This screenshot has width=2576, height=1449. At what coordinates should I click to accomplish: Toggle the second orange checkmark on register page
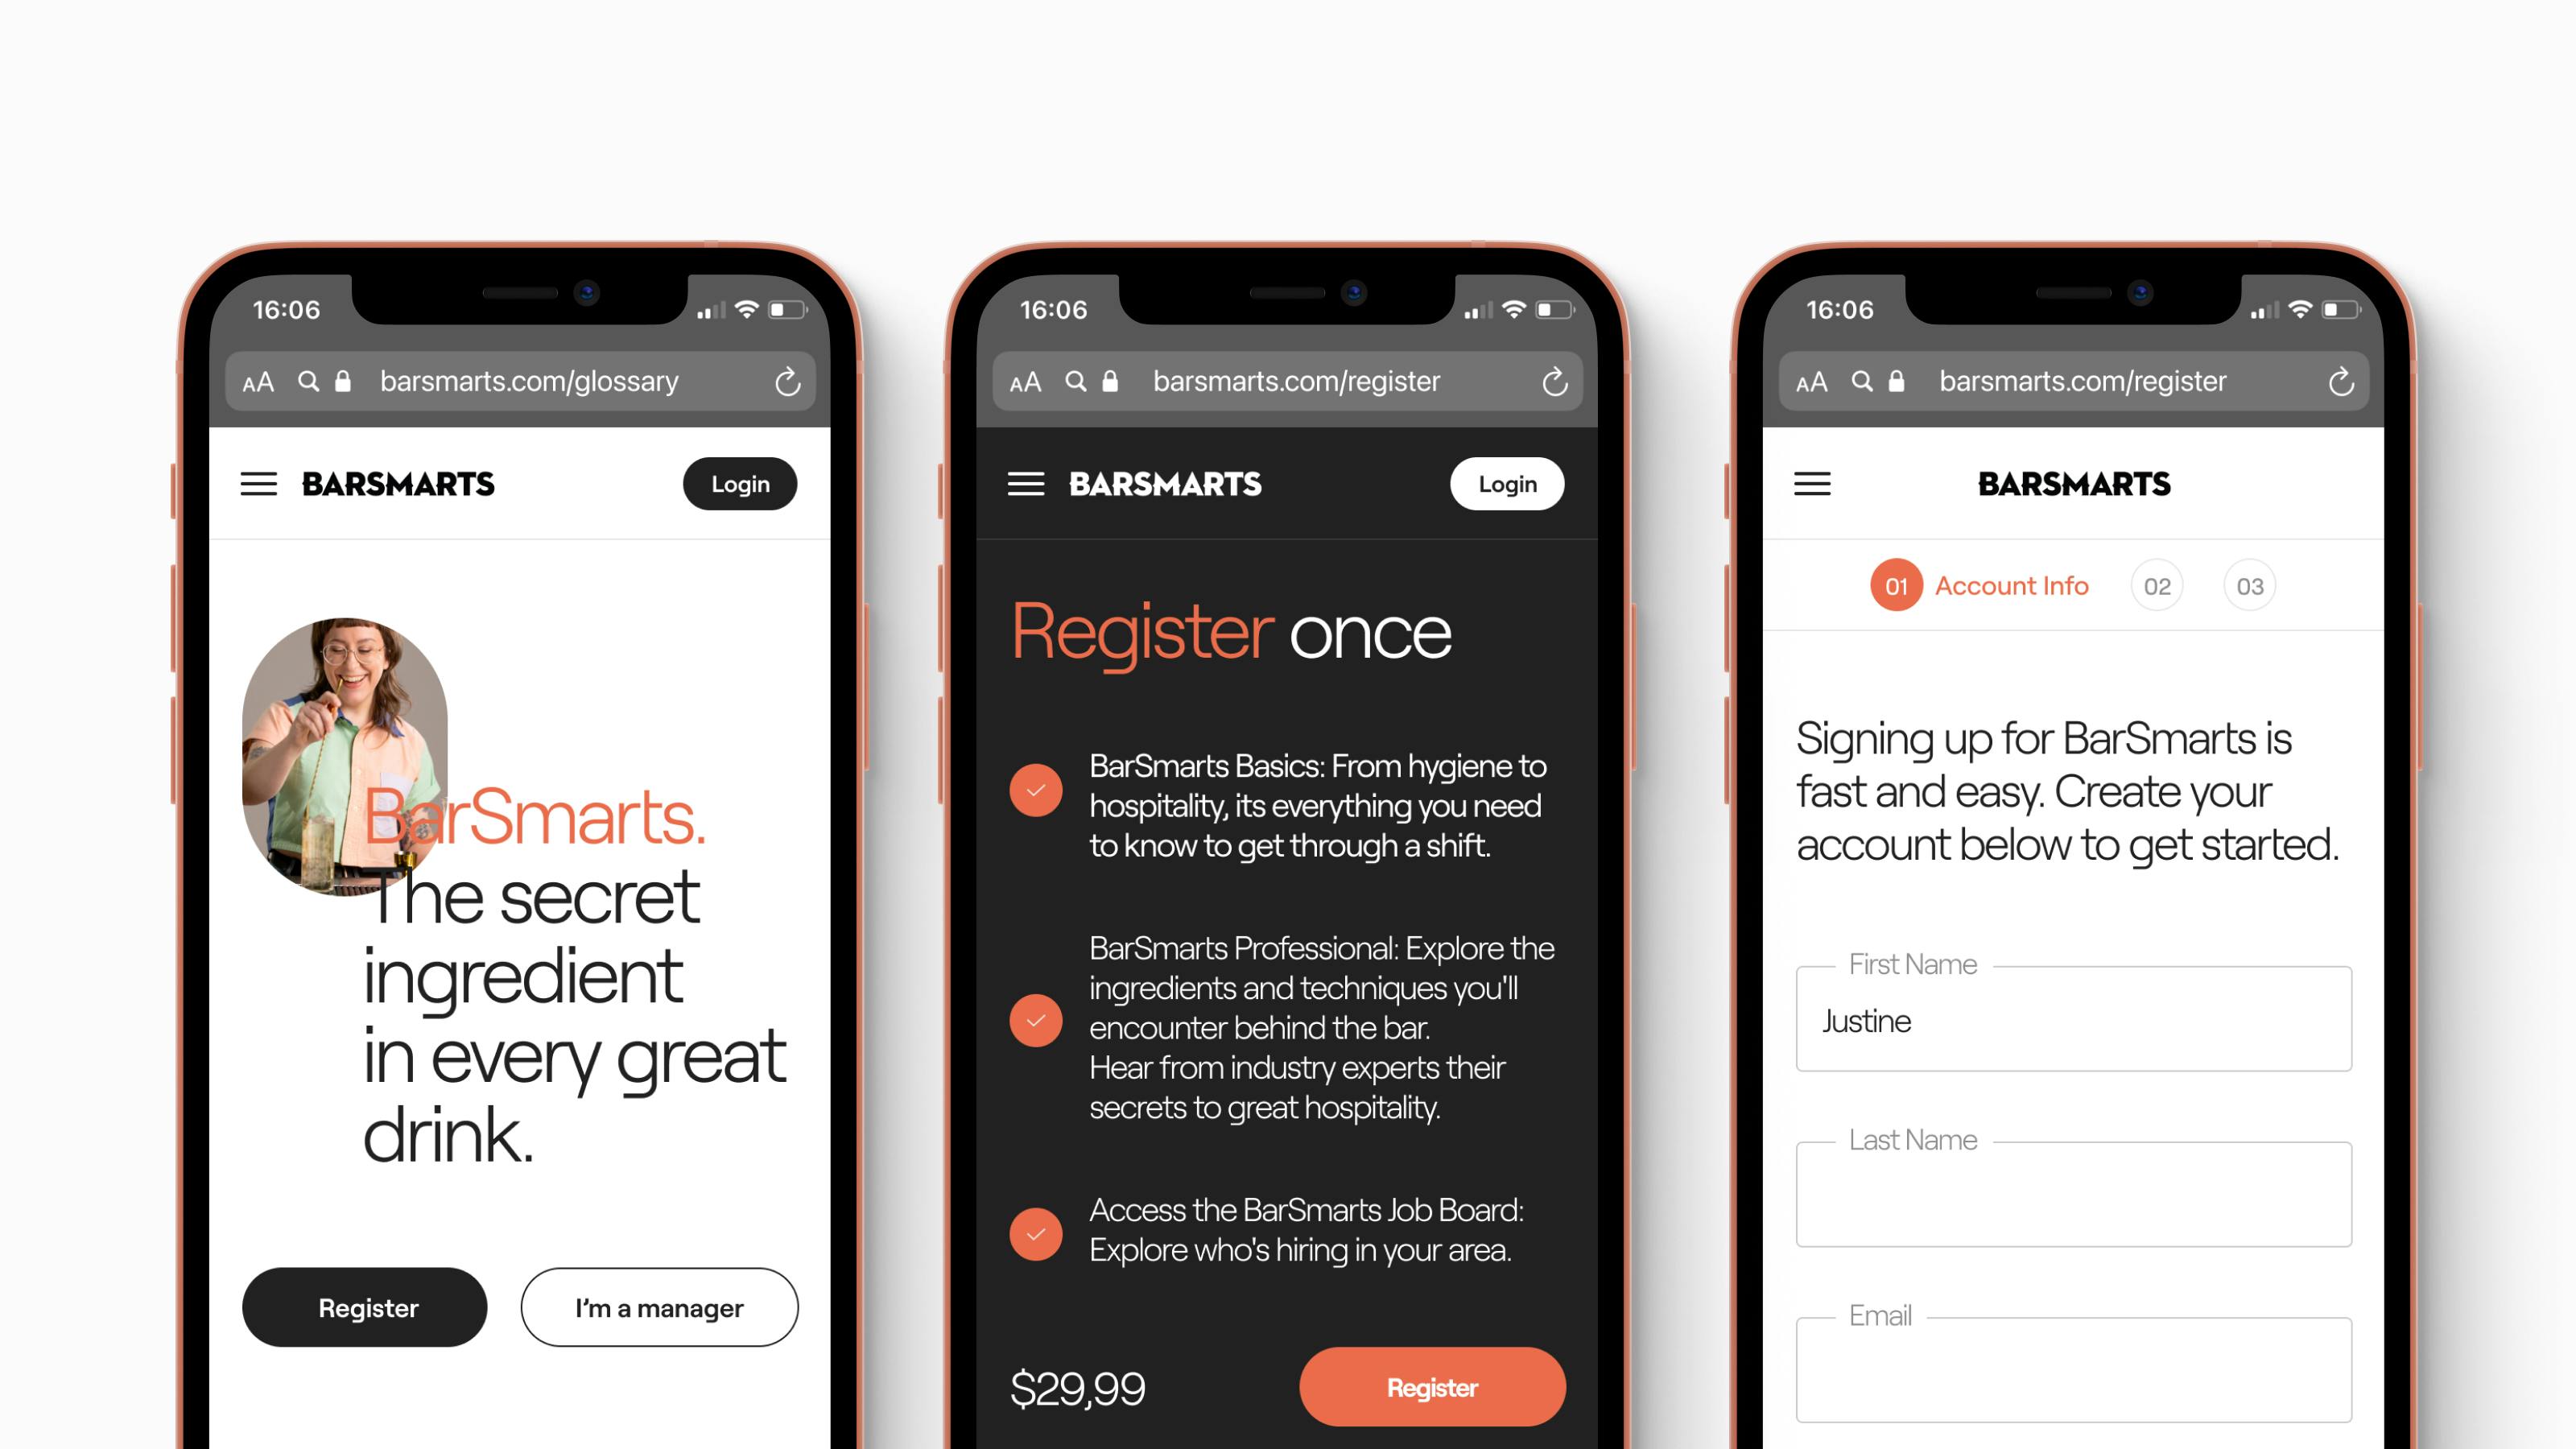tap(1034, 1021)
